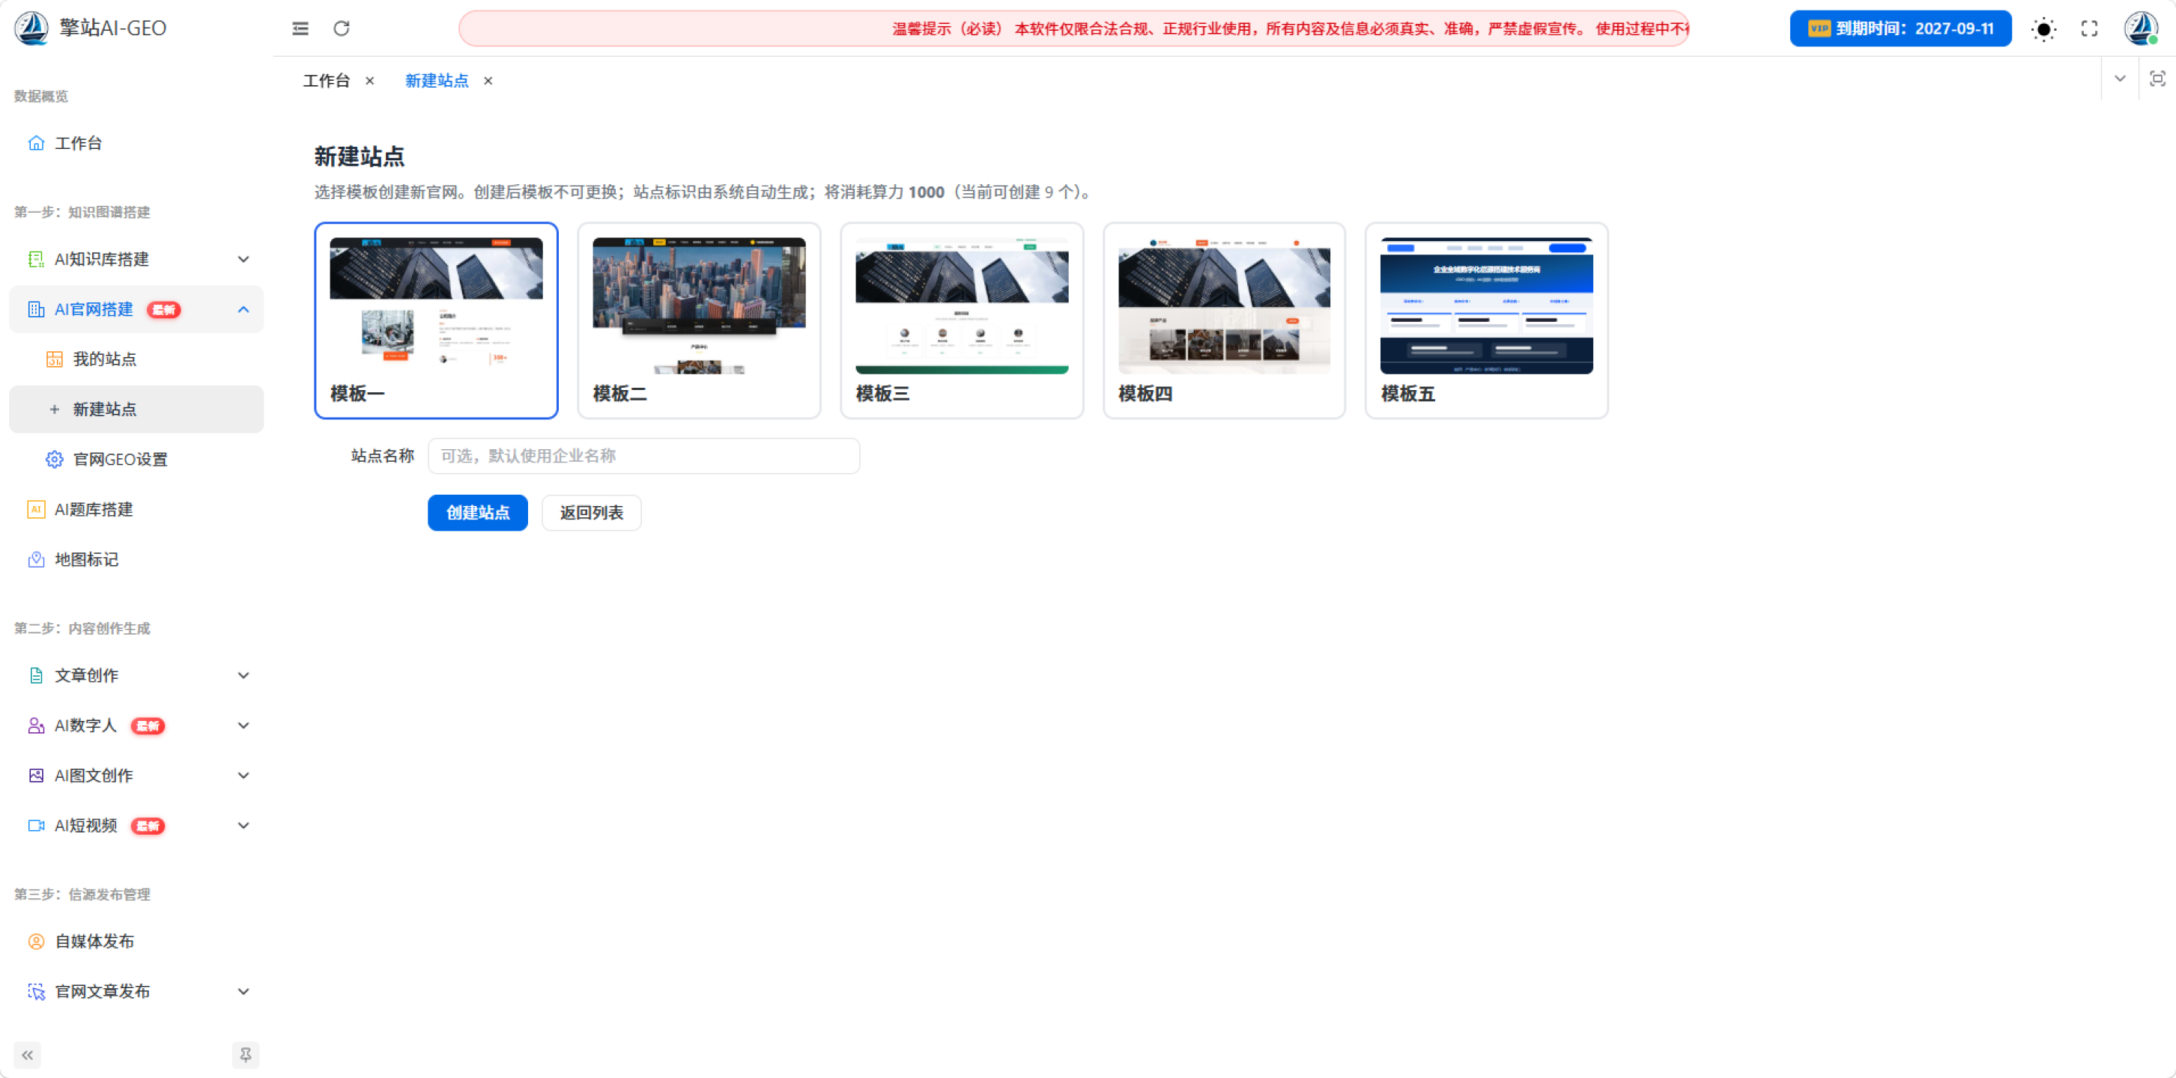The image size is (2176, 1078).
Task: Open 自媒体发布 page
Action: coord(136,941)
